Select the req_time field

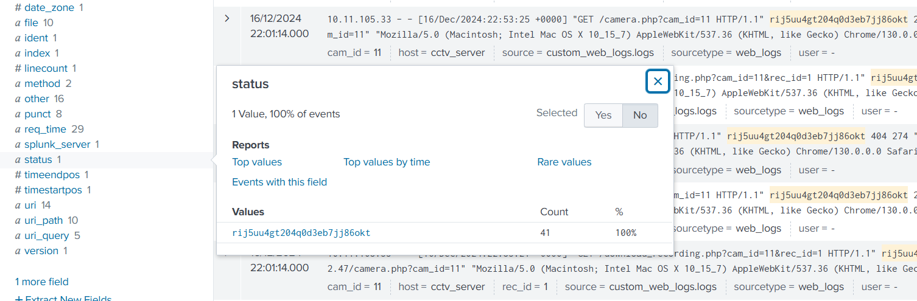[46, 130]
